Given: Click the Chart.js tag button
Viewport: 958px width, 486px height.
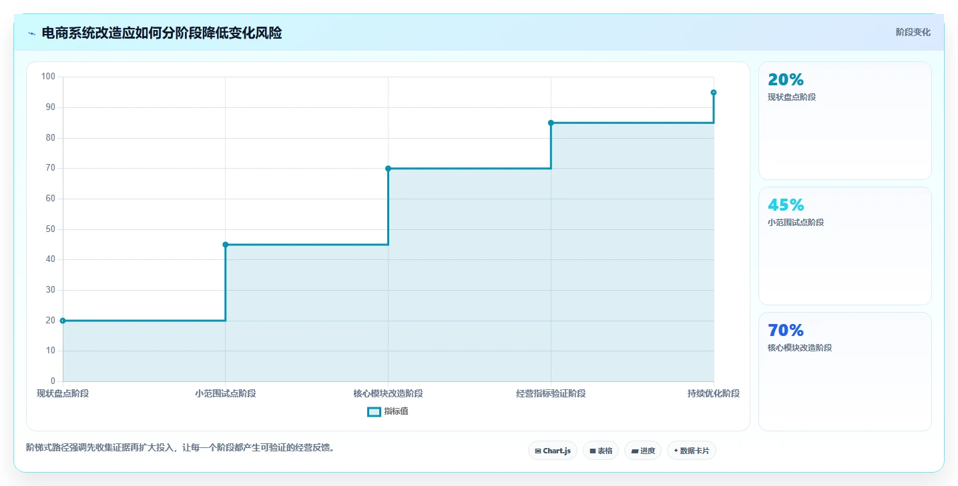Looking at the screenshot, I should pos(553,451).
